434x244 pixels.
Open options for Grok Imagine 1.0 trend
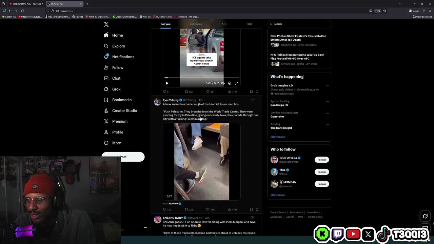coord(327,85)
